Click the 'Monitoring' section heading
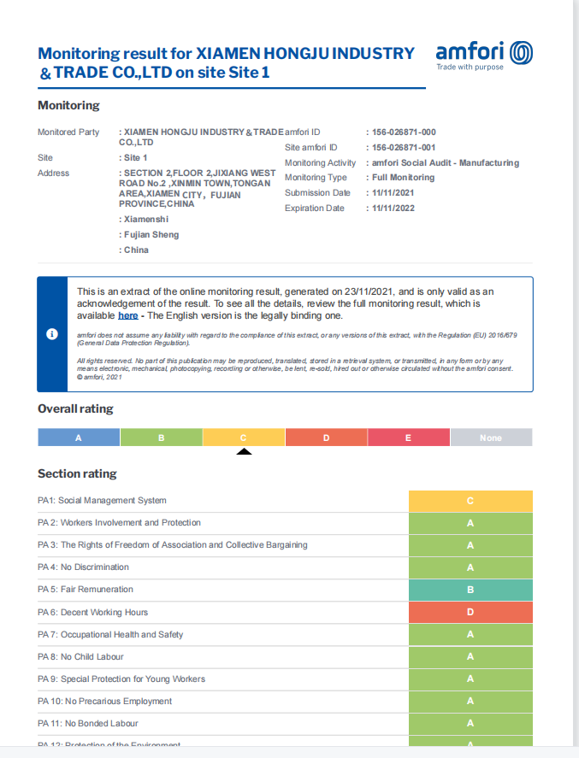 click(68, 105)
